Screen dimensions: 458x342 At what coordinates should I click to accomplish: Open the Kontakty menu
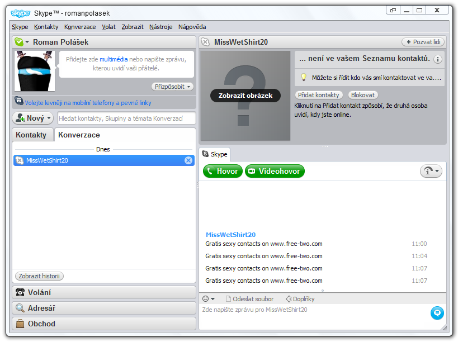point(46,27)
